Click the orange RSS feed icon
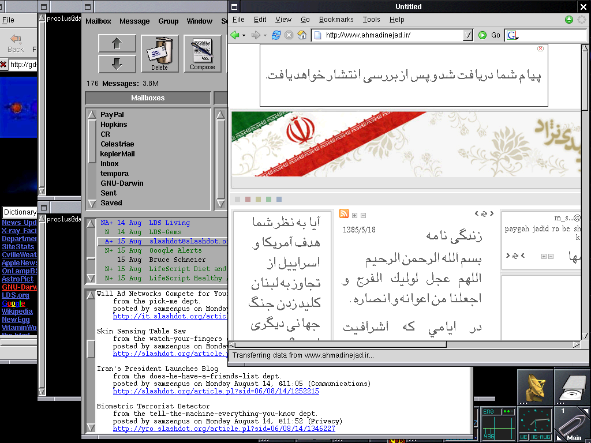591x443 pixels. (344, 213)
